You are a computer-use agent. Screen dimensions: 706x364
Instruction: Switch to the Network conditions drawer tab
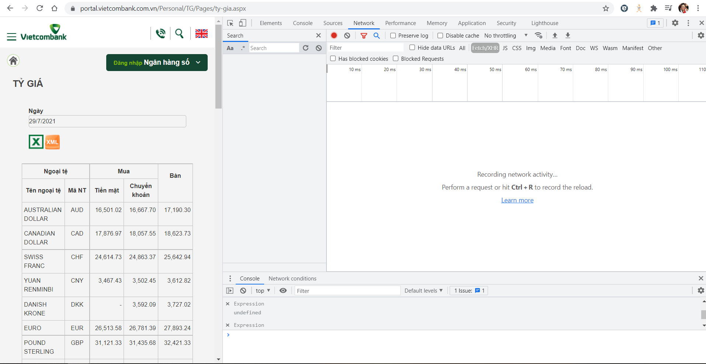pos(293,279)
